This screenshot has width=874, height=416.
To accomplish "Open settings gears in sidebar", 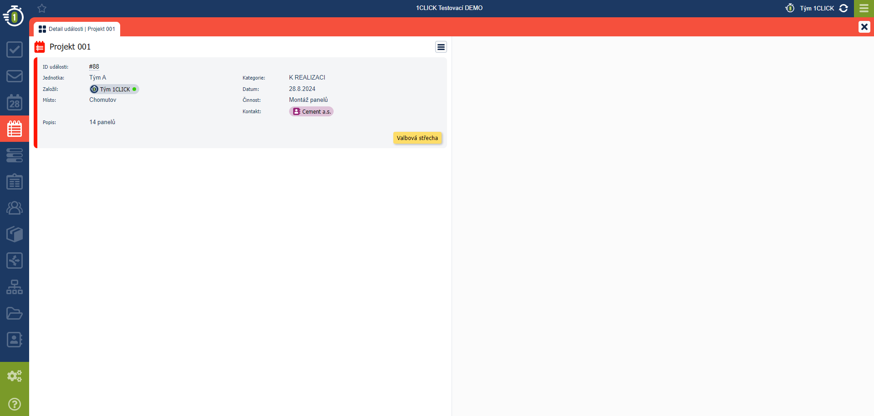I will [15, 376].
